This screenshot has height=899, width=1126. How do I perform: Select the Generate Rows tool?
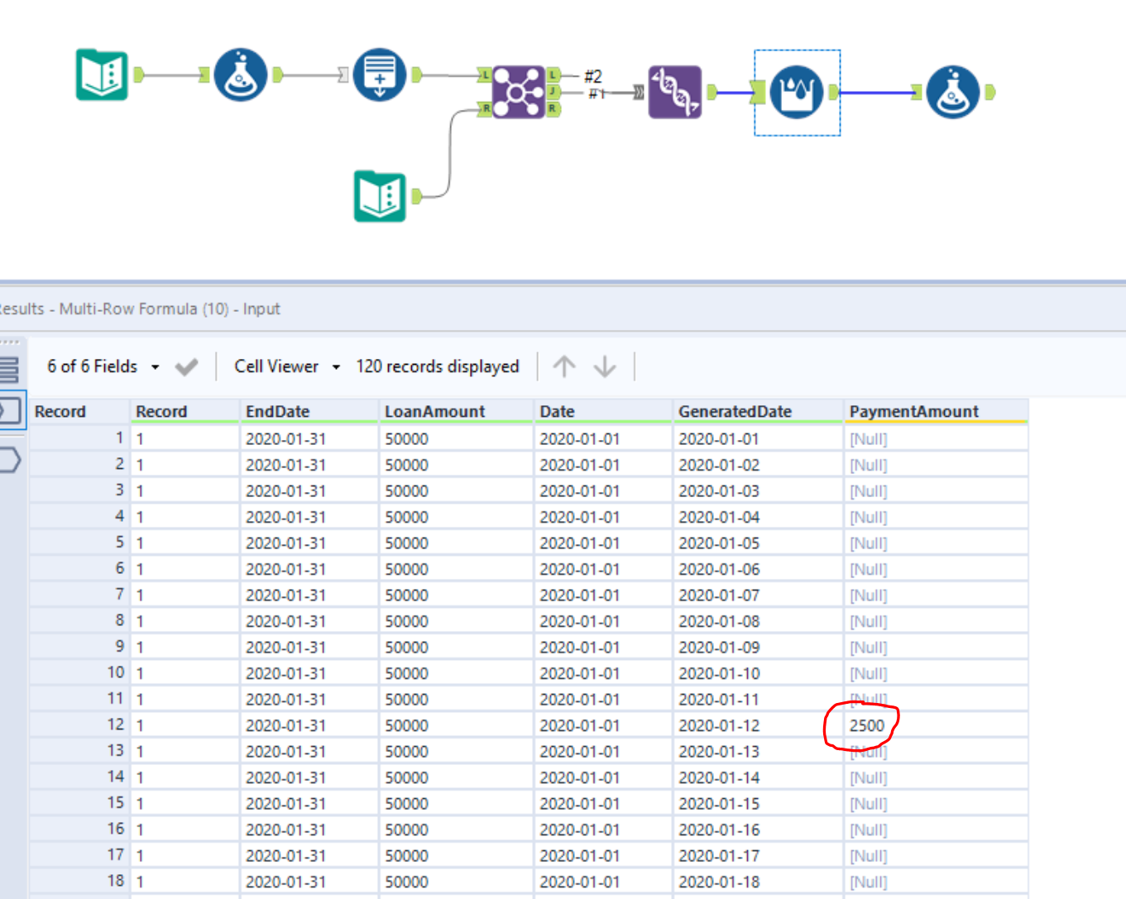(x=379, y=75)
